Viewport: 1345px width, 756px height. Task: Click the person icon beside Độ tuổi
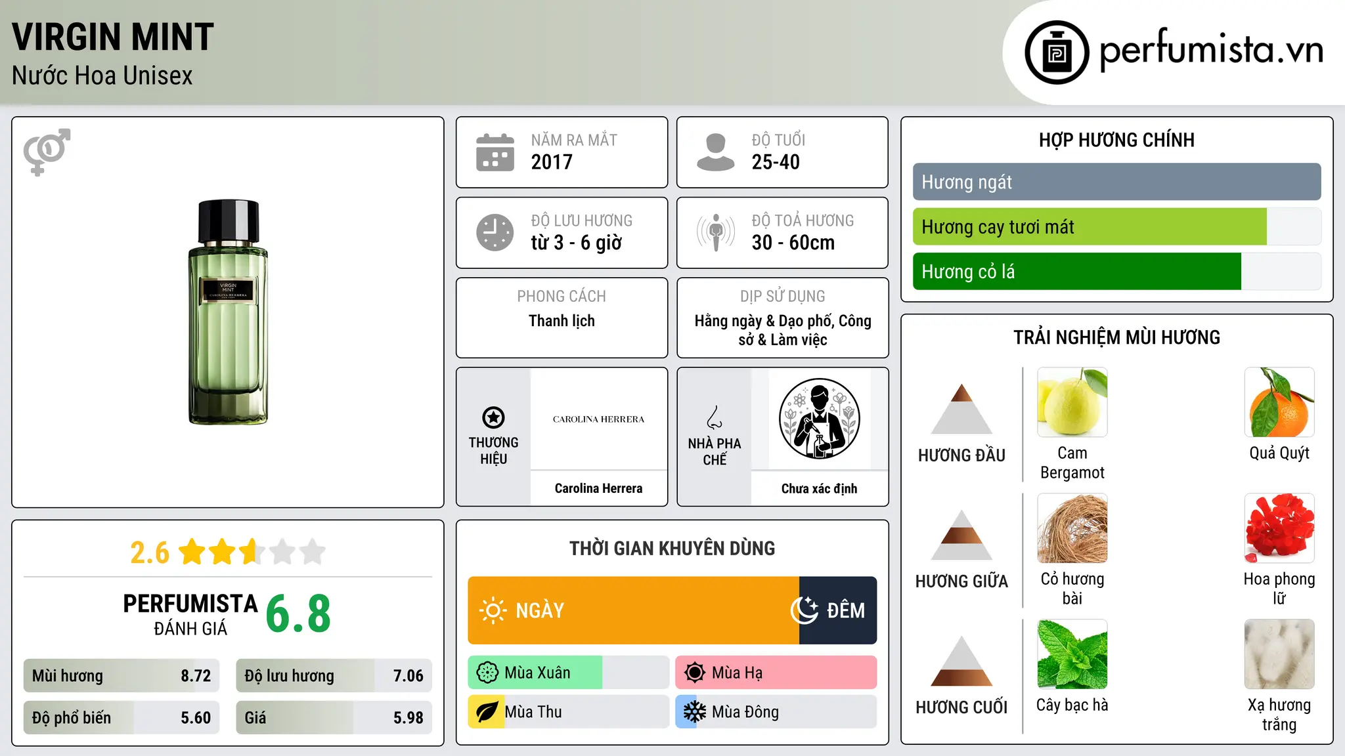tap(715, 152)
